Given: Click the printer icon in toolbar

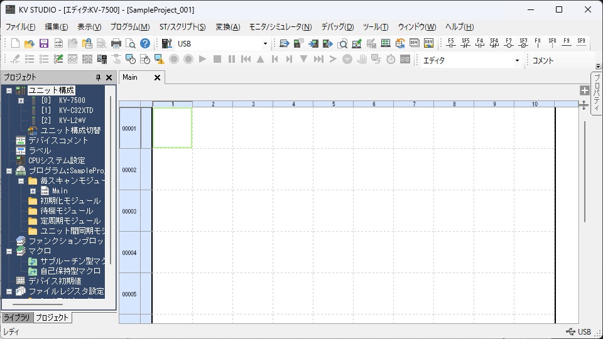Looking at the screenshot, I should [116, 44].
